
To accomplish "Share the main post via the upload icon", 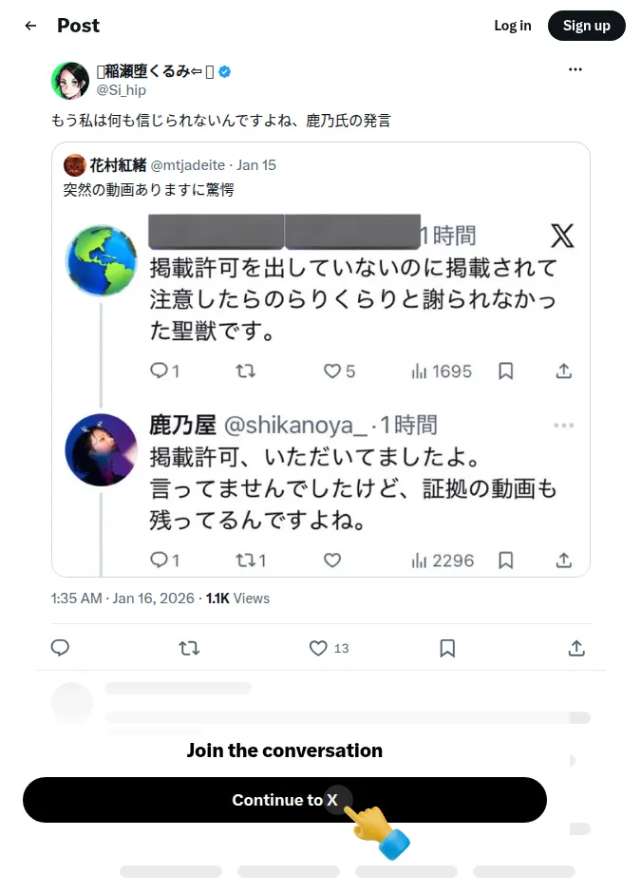I will pos(576,648).
